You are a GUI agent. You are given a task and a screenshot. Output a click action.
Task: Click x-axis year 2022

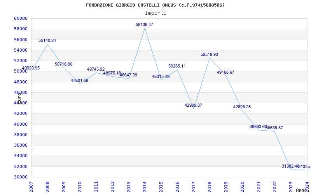click(x=275, y=187)
